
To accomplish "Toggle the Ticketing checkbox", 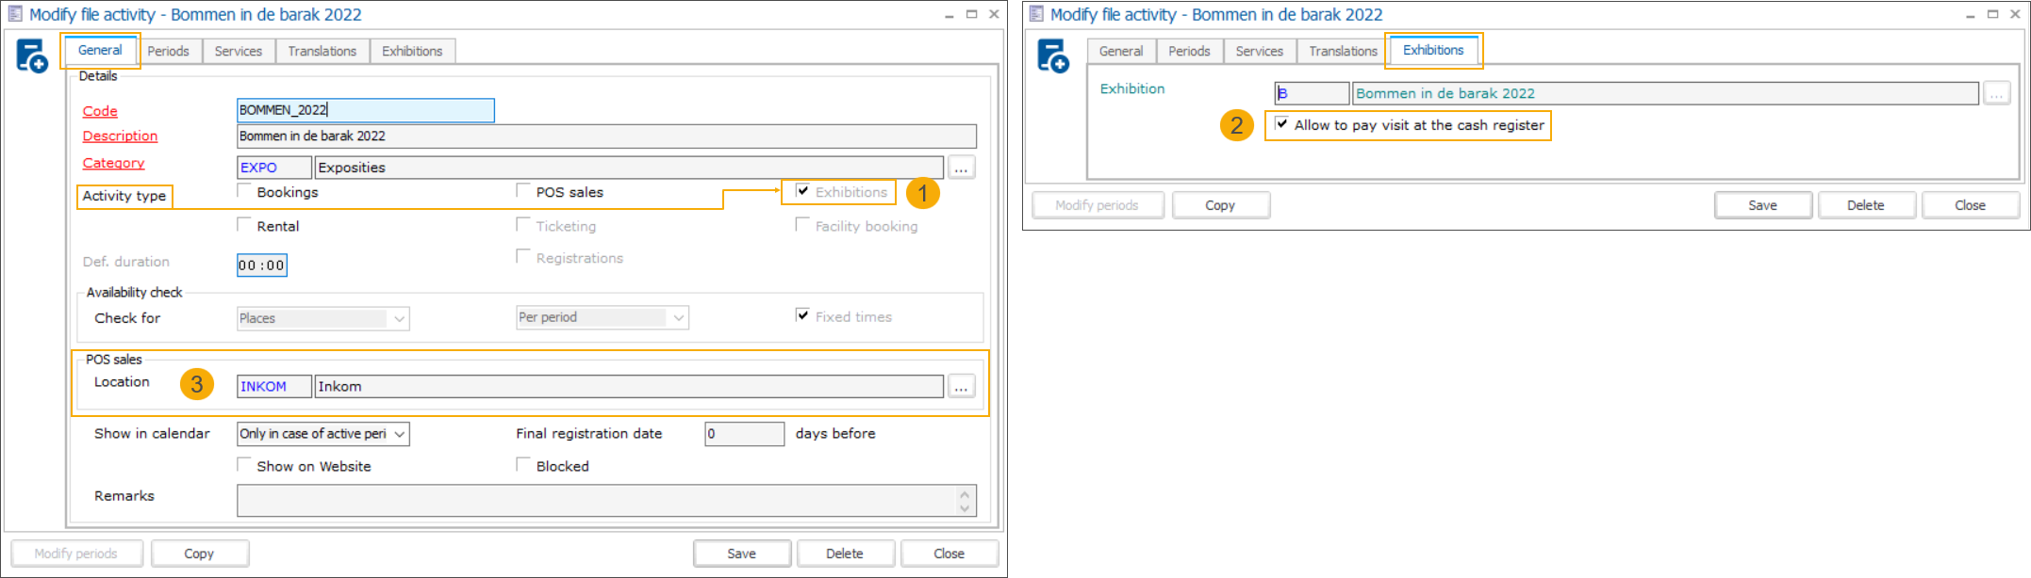I will tap(523, 225).
